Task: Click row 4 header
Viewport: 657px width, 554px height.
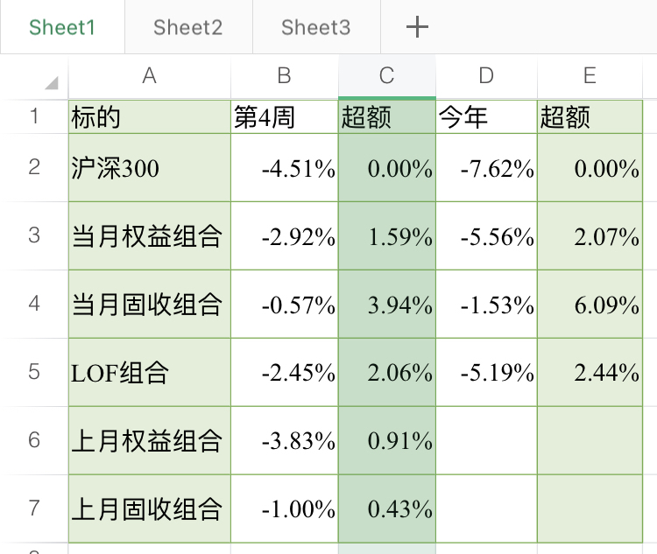Action: [x=34, y=304]
